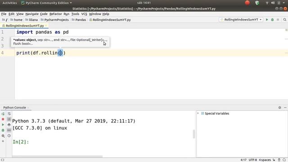Viewport: 288px width, 162px height.
Task: Open the volume icon in system tray
Action: (273, 3)
